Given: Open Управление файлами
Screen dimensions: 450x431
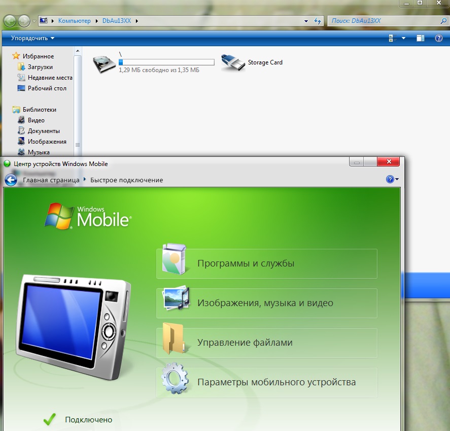Looking at the screenshot, I should (267, 343).
